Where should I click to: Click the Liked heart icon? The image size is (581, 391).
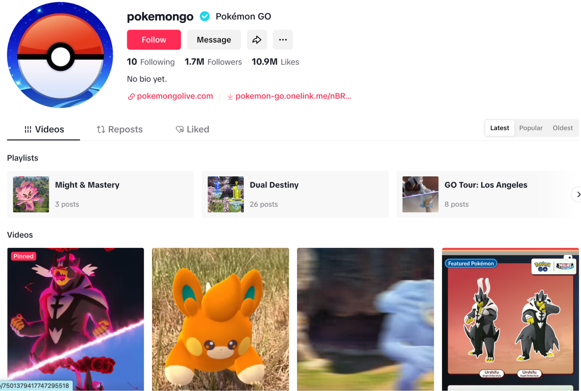[x=180, y=130]
